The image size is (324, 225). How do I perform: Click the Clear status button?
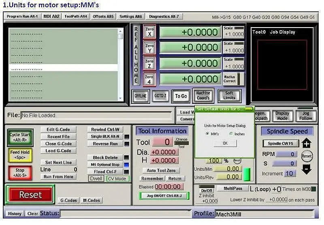point(33,213)
